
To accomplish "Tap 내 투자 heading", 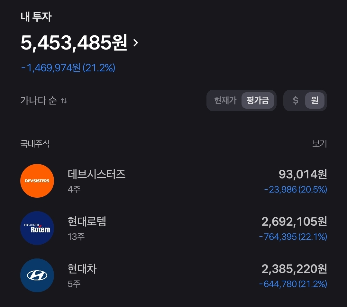I will click(36, 17).
